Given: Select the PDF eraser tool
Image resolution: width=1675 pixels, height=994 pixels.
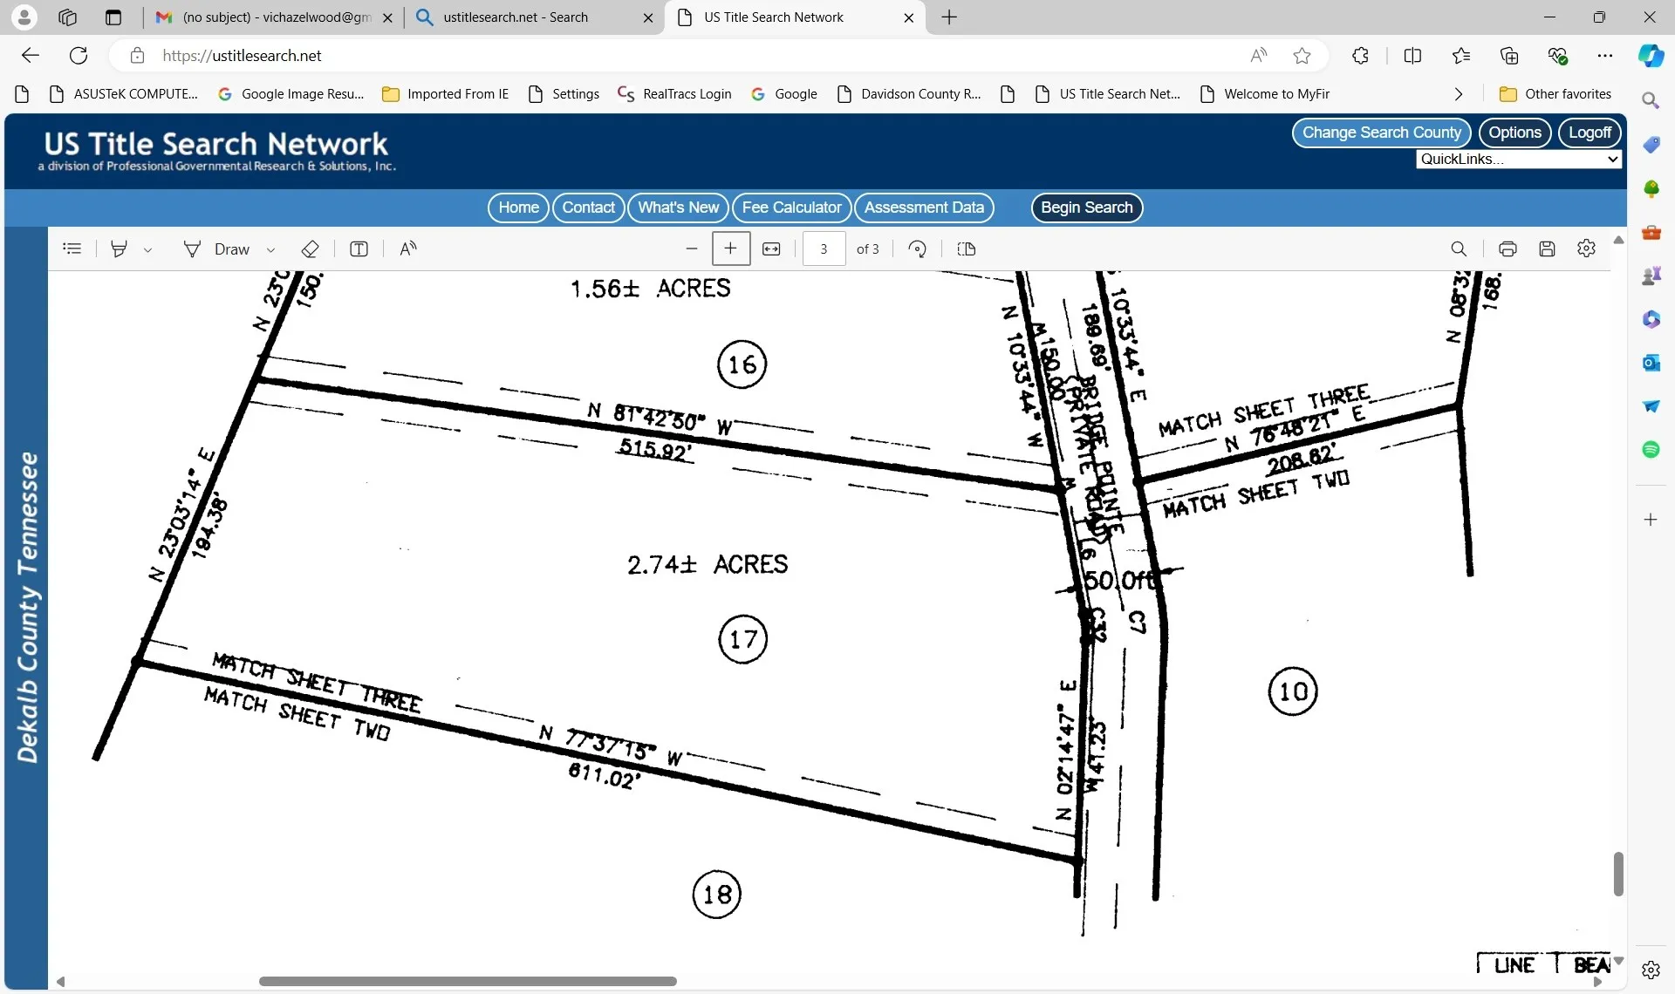Looking at the screenshot, I should click(310, 249).
